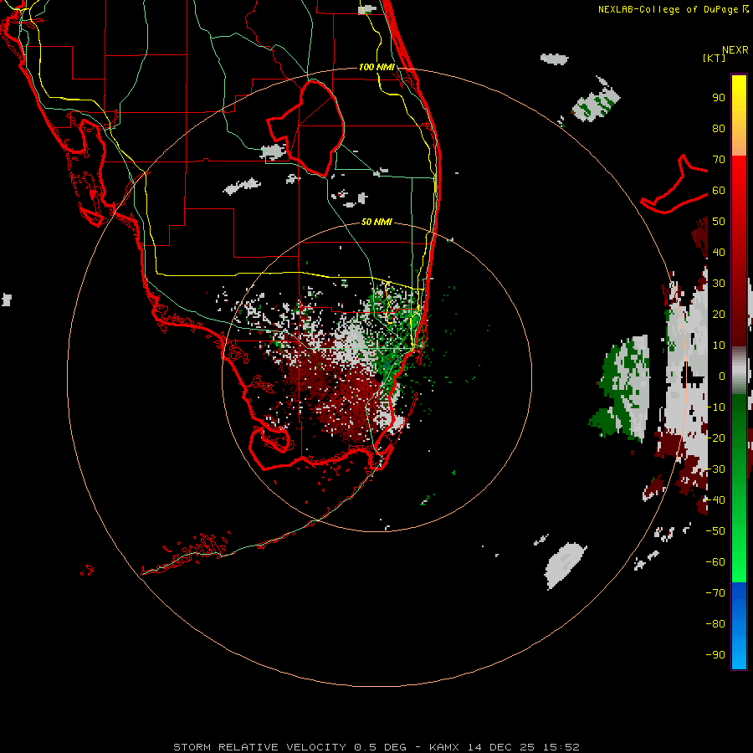Pick the gray zero-velocity segment of the color bar
753x753 pixels.
[x=739, y=371]
